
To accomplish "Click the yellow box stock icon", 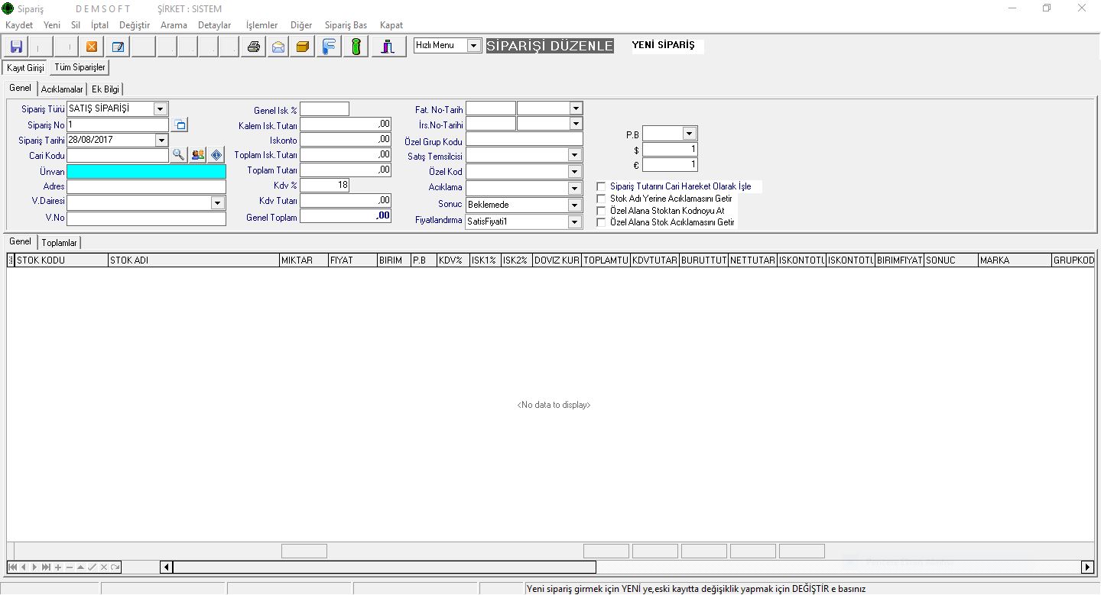I will click(303, 47).
